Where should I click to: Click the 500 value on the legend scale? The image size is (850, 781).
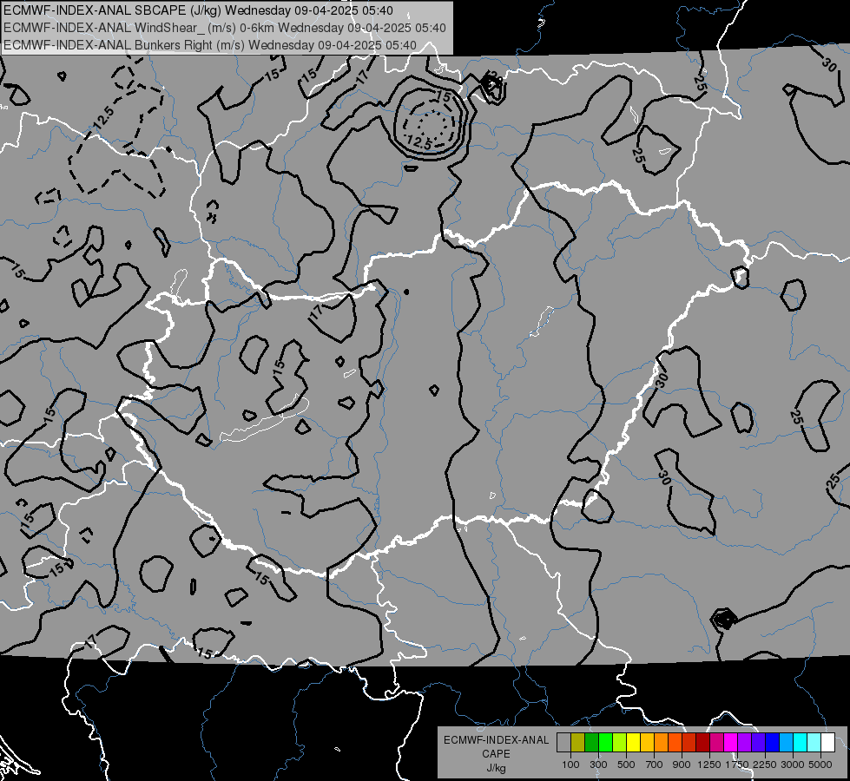(626, 765)
